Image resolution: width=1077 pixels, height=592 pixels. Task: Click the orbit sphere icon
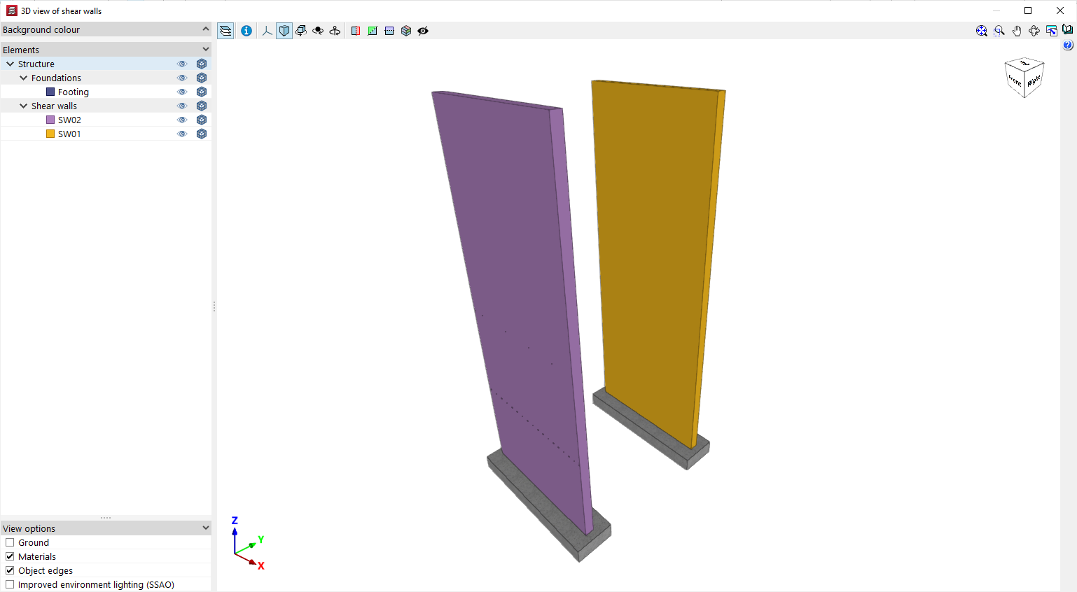pyautogui.click(x=318, y=31)
